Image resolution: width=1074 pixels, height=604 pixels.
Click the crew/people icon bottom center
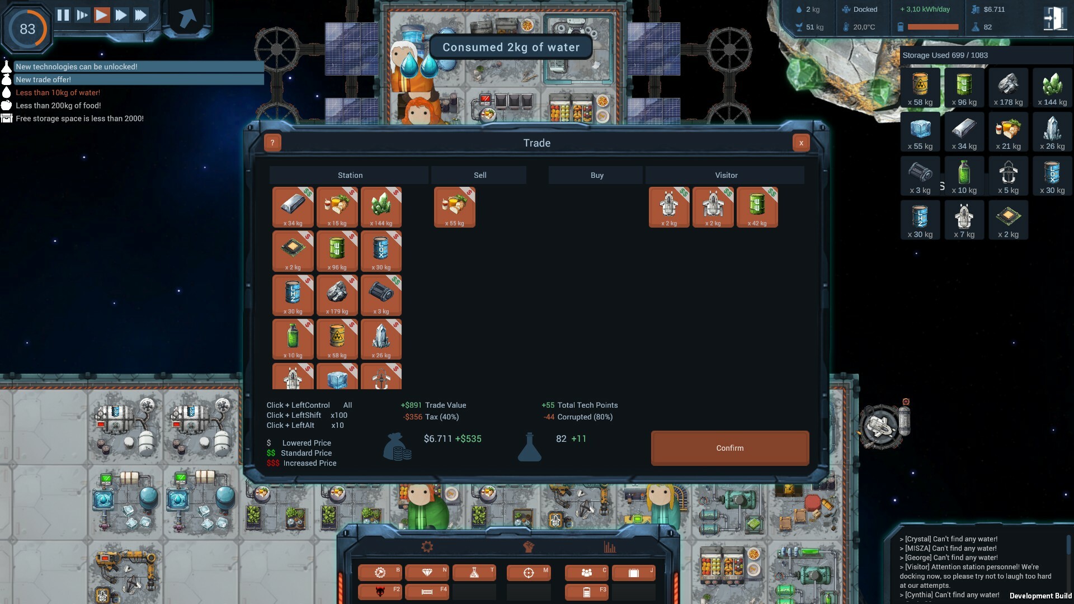[x=586, y=572]
